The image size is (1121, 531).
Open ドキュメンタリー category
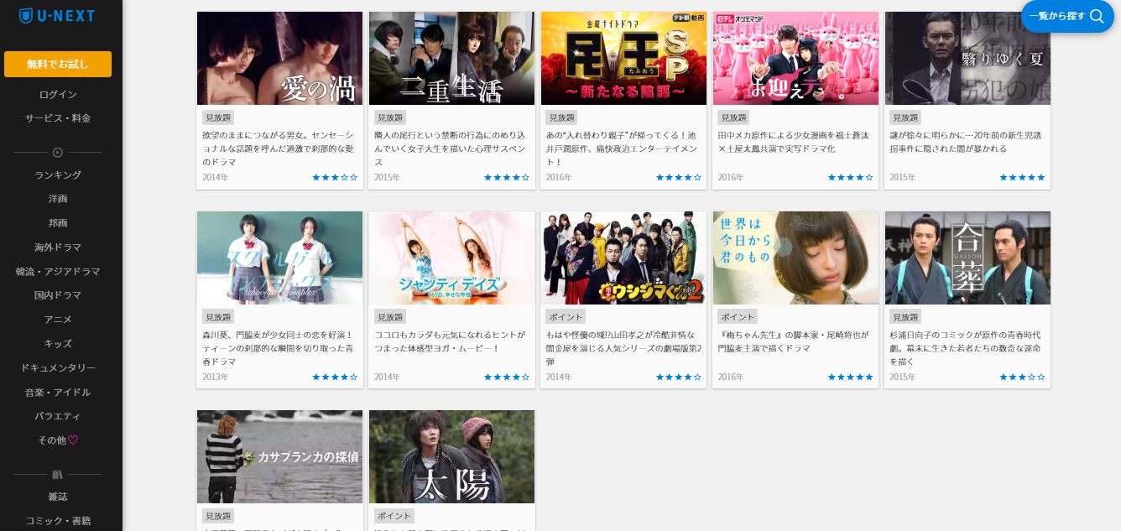pyautogui.click(x=58, y=368)
